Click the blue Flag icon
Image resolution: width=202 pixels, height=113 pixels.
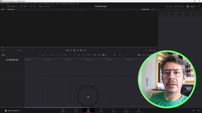(83, 55)
